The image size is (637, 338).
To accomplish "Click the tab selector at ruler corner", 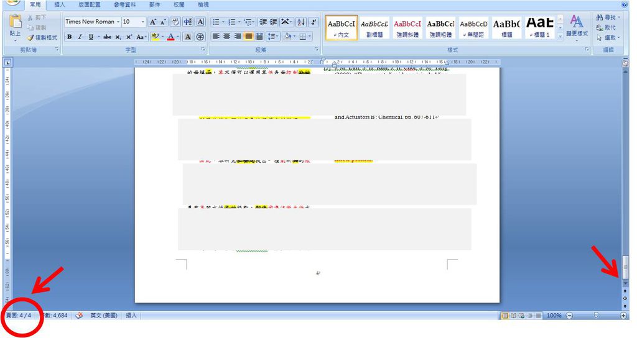I will 7,62.
